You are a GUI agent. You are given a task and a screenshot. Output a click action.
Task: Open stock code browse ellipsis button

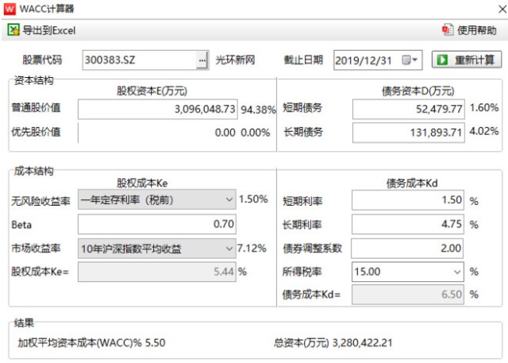tap(202, 60)
